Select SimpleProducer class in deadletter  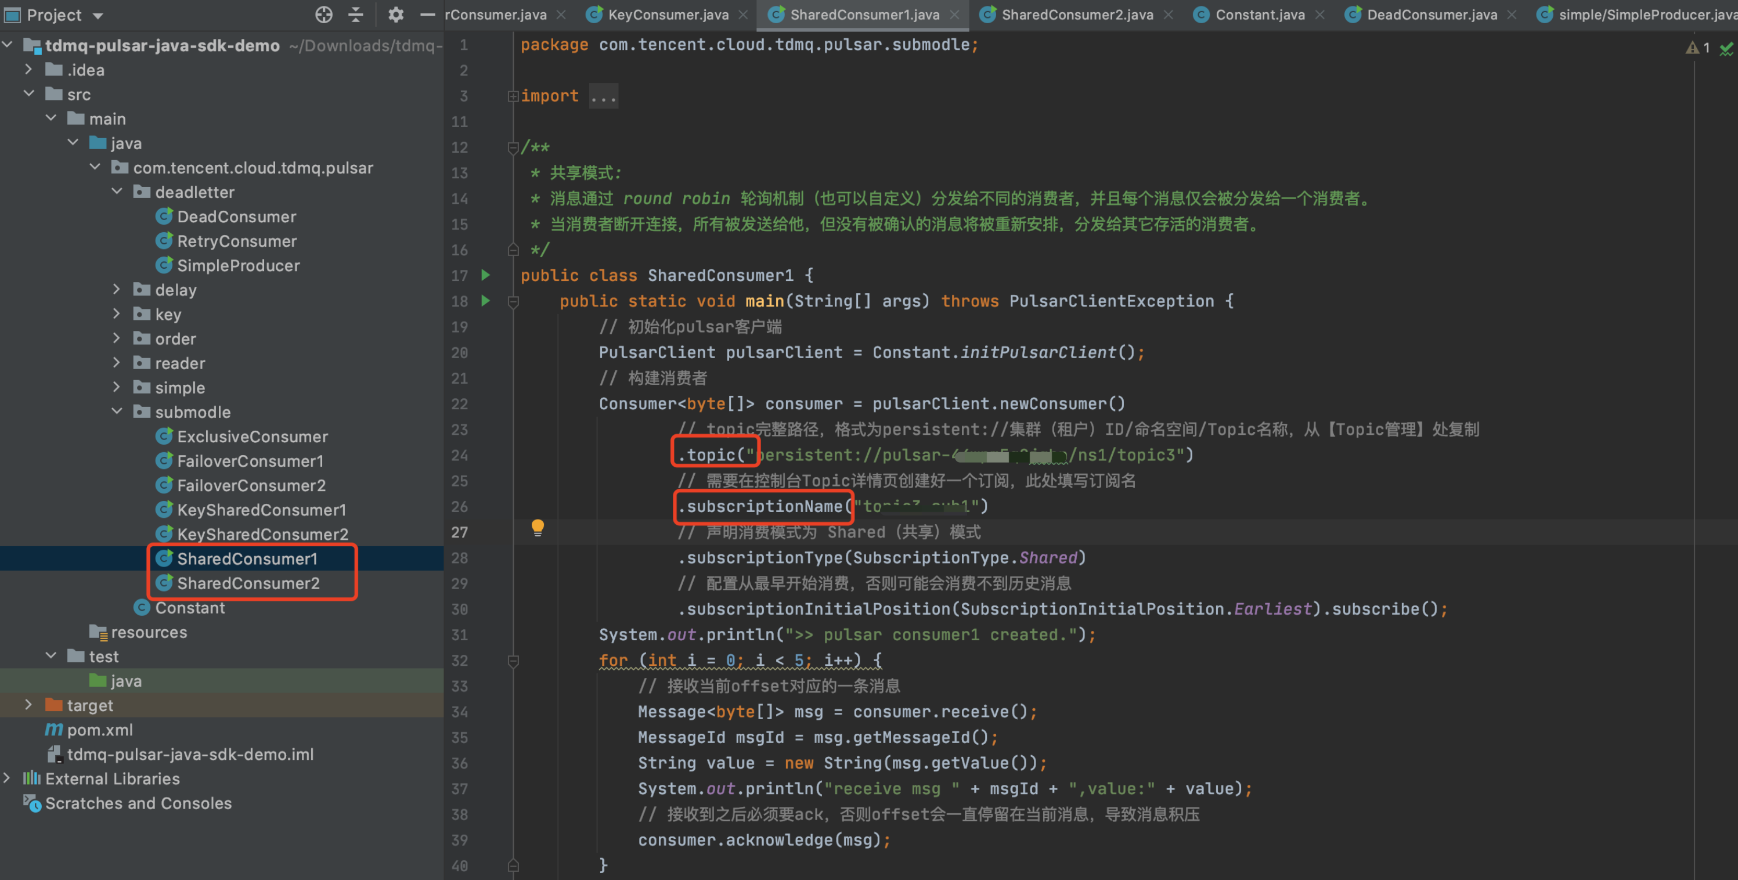click(238, 265)
